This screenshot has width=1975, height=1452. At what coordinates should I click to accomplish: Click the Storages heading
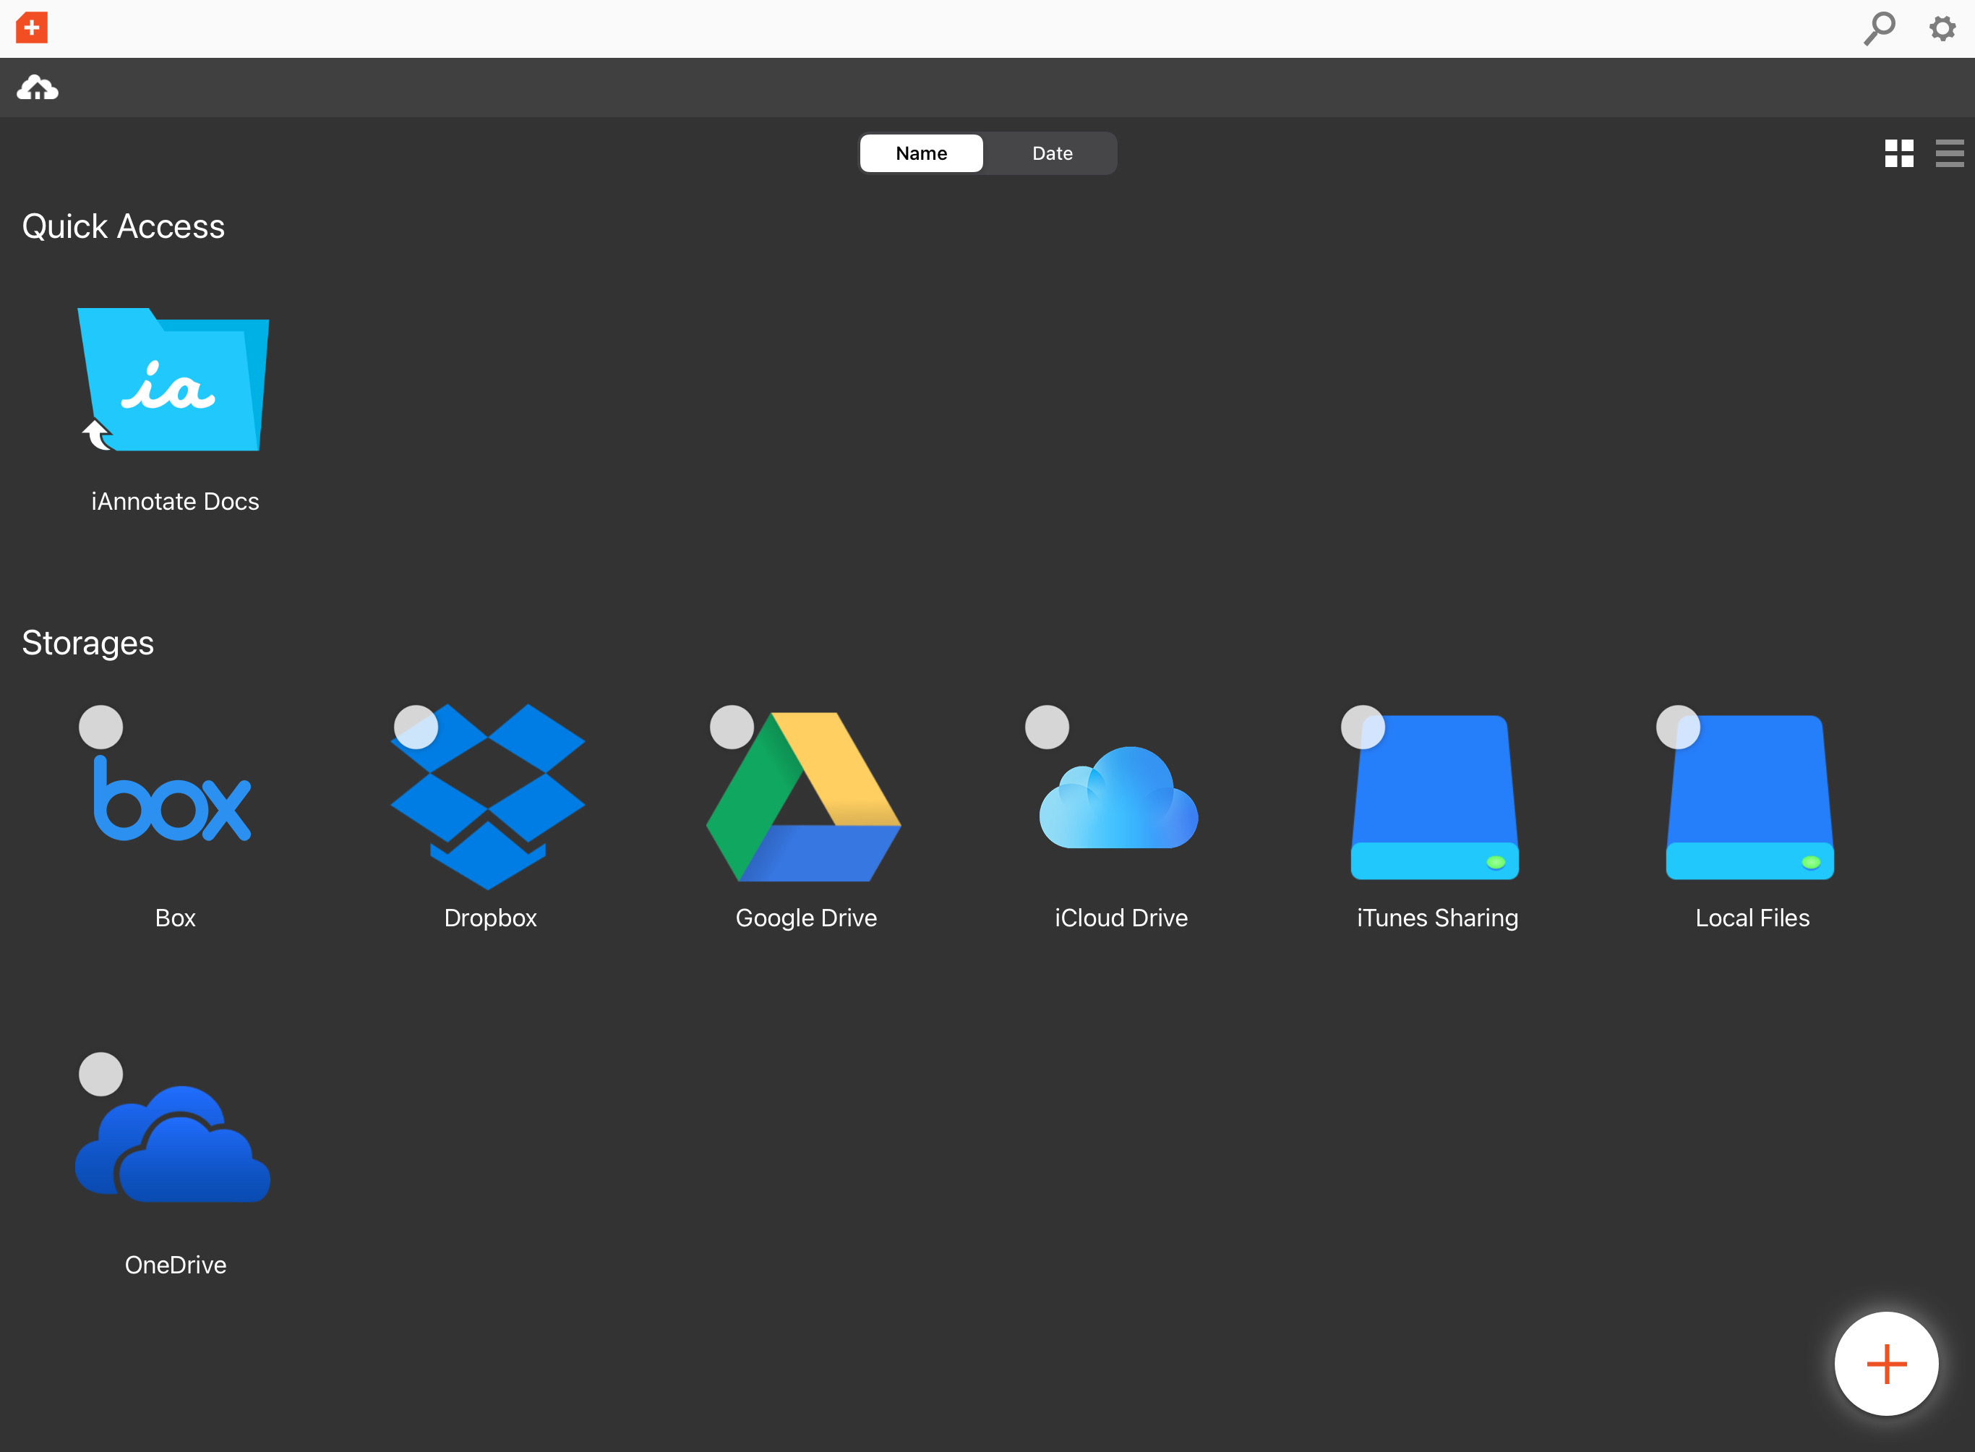88,644
